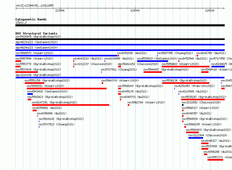Click dgv322n206 (ByrskaBishop2022) label

click(x=38, y=75)
